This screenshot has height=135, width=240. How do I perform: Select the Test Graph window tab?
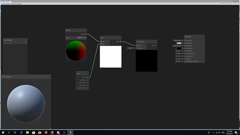(6, 2)
